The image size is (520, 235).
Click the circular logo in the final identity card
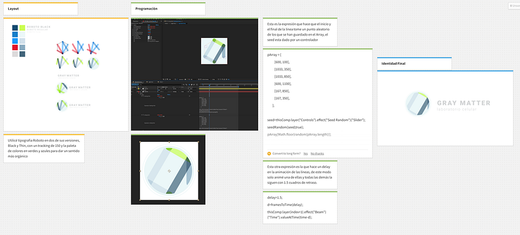click(418, 104)
